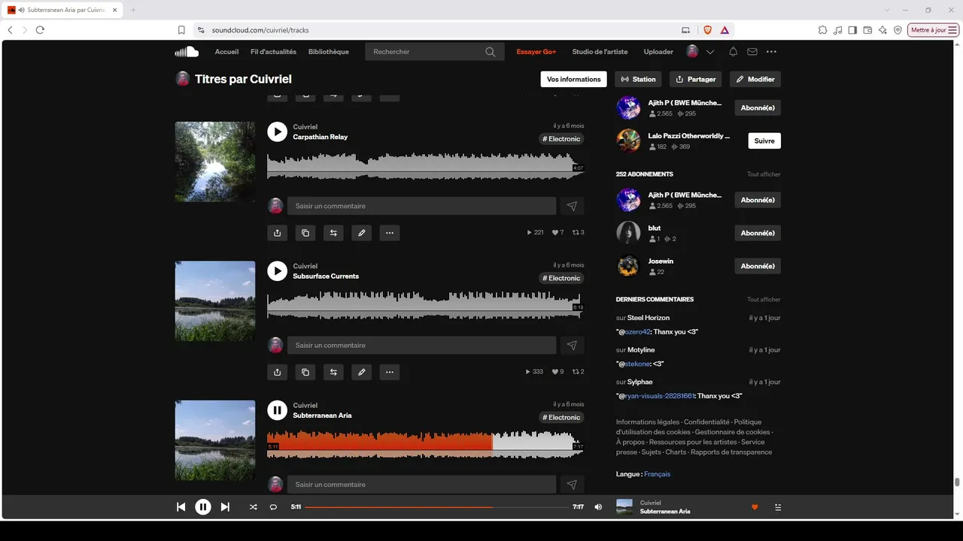Pause Subterranean Aria in the track list
963x541 pixels.
pos(277,410)
